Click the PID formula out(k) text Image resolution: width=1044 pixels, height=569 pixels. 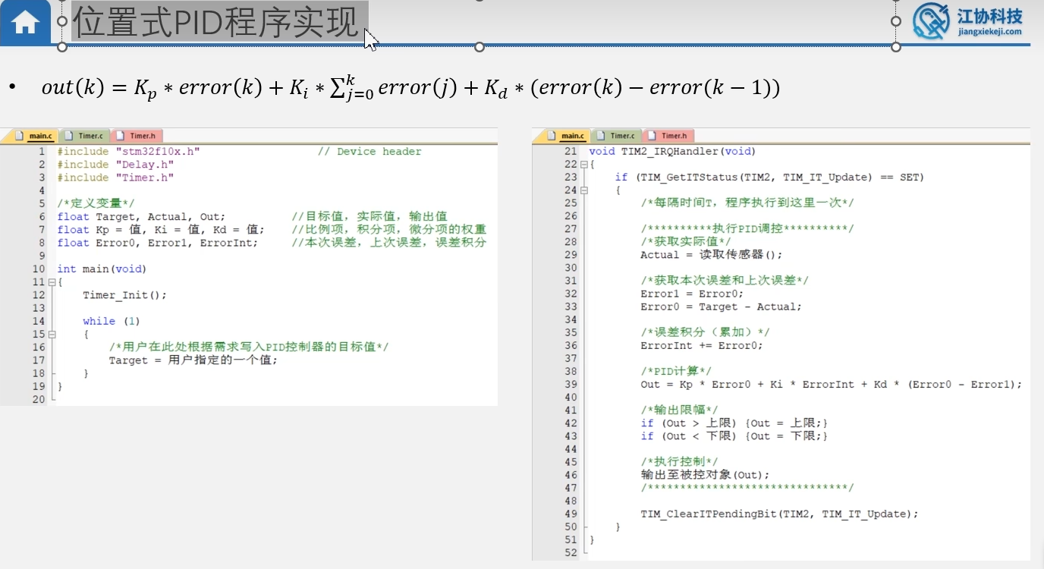410,87
